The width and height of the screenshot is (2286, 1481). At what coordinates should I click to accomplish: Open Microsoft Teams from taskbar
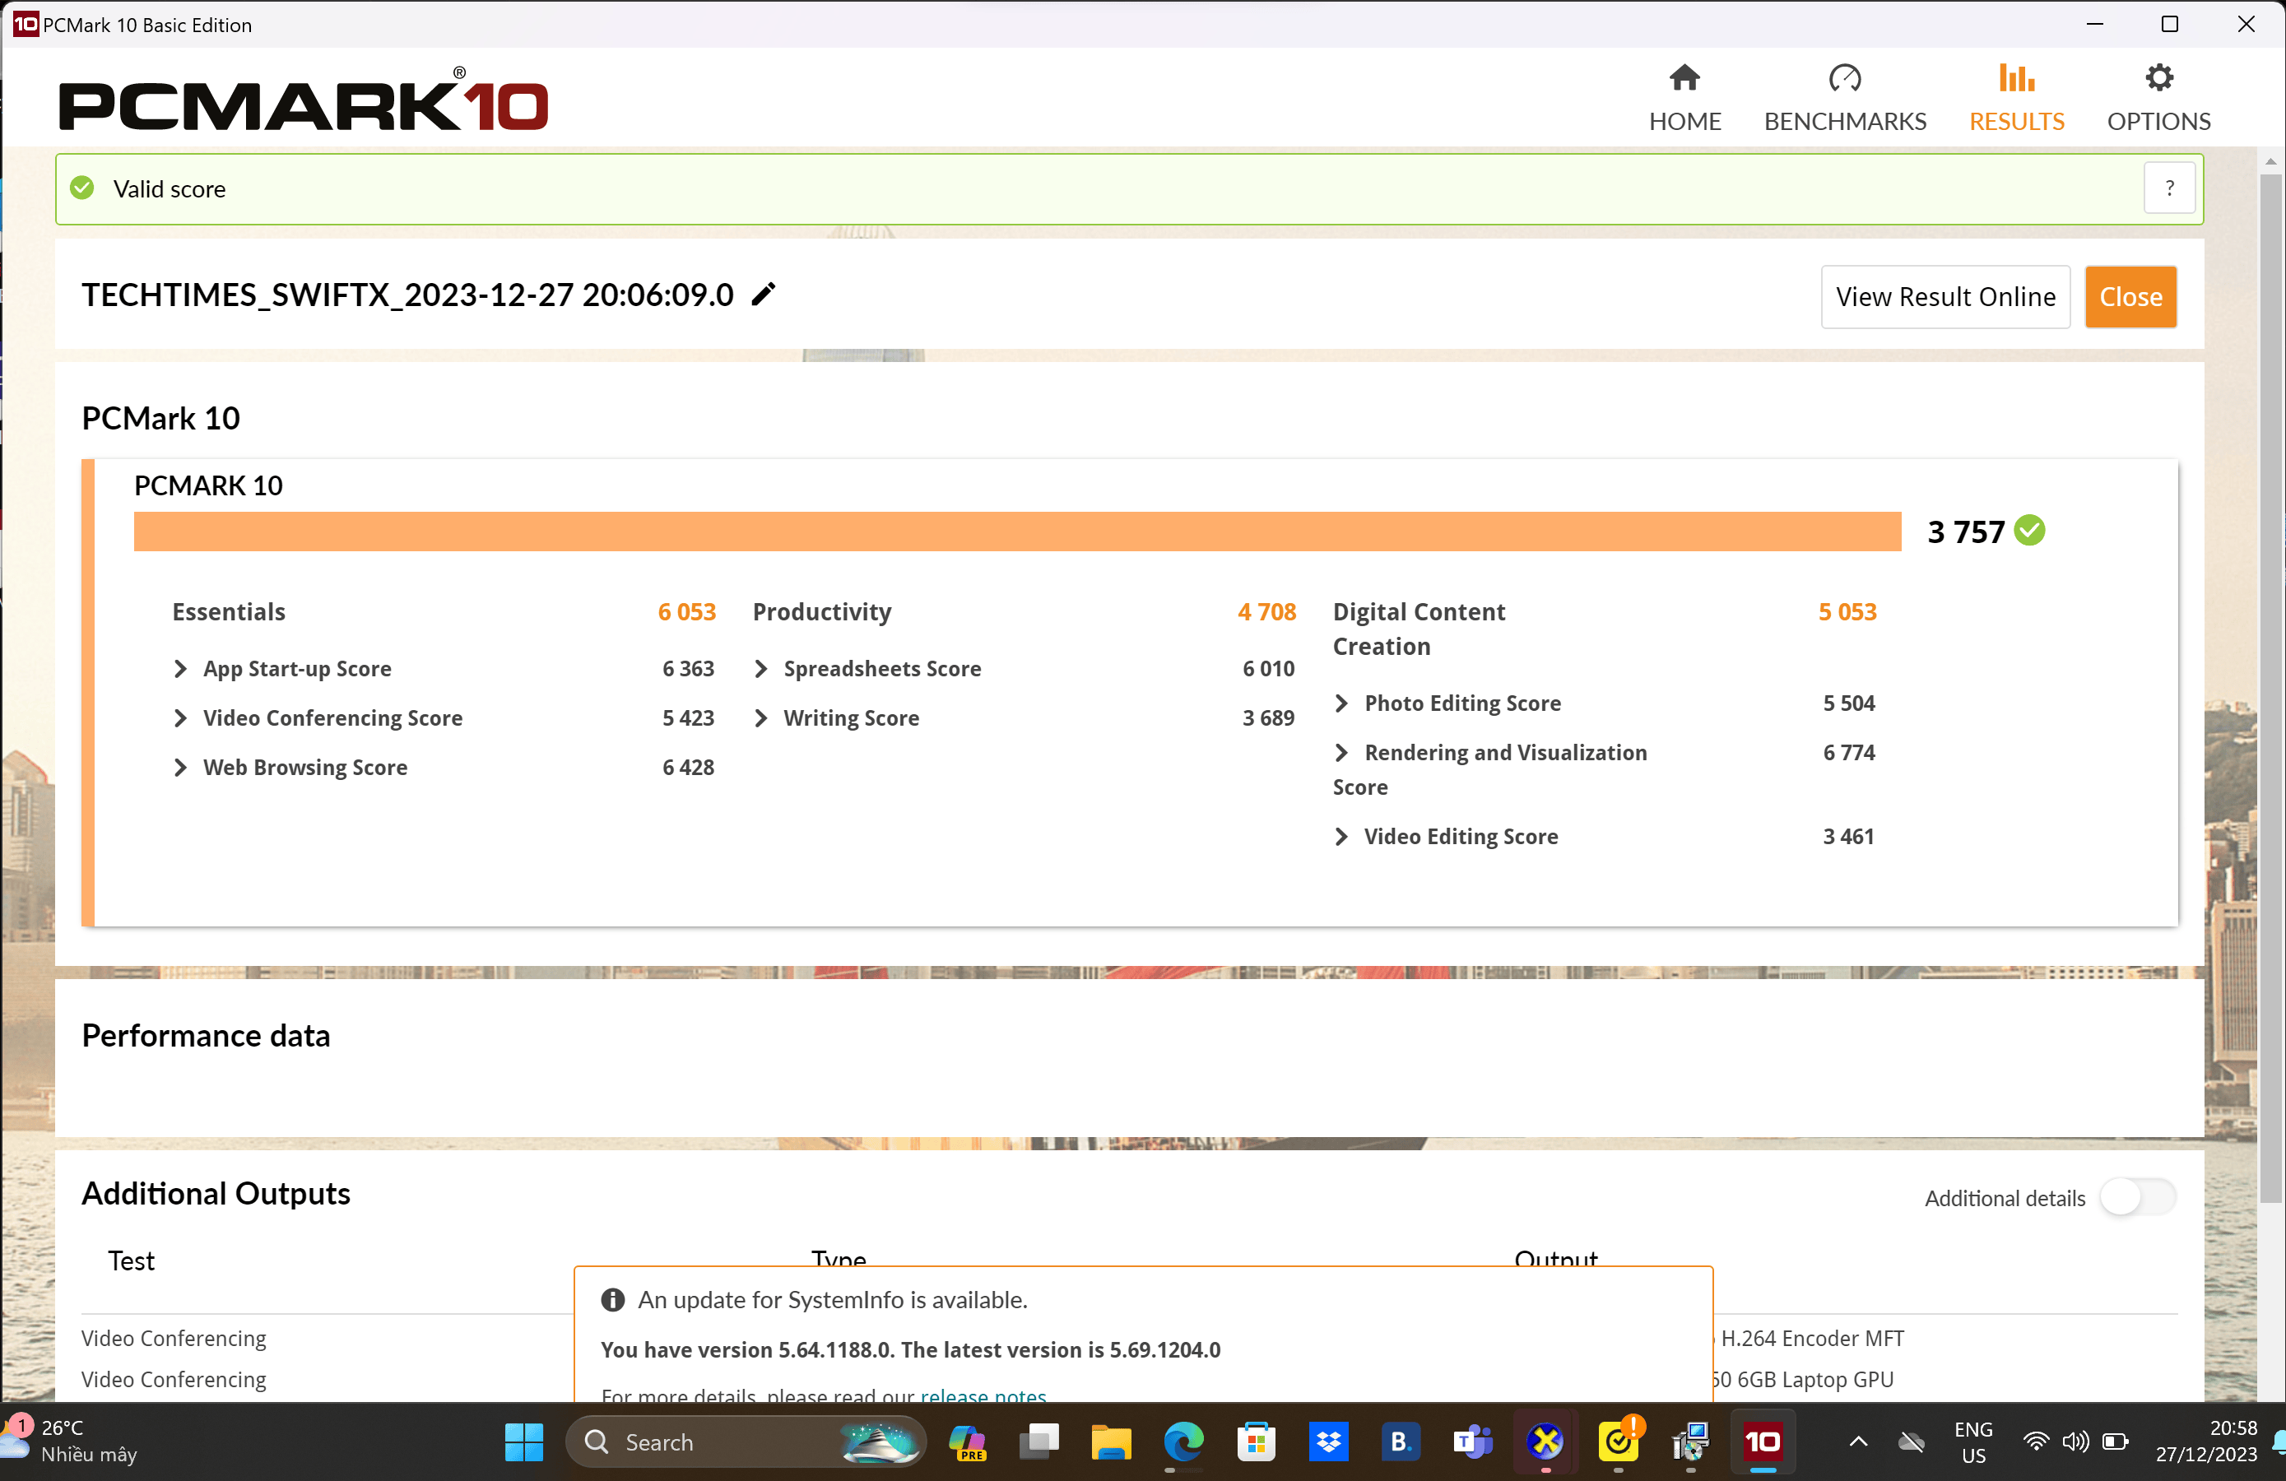coord(1472,1442)
